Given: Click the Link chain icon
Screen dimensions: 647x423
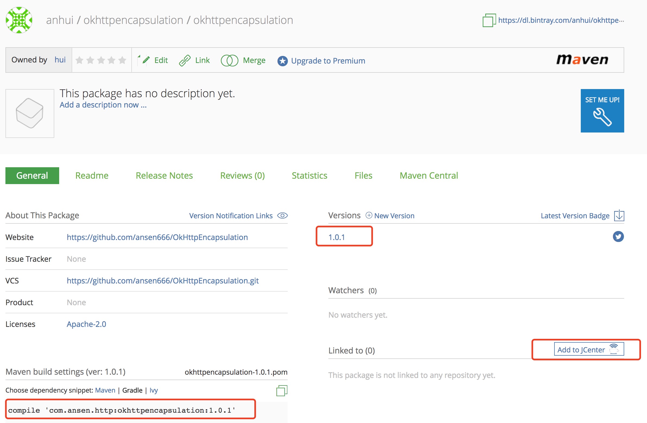Looking at the screenshot, I should pyautogui.click(x=185, y=60).
